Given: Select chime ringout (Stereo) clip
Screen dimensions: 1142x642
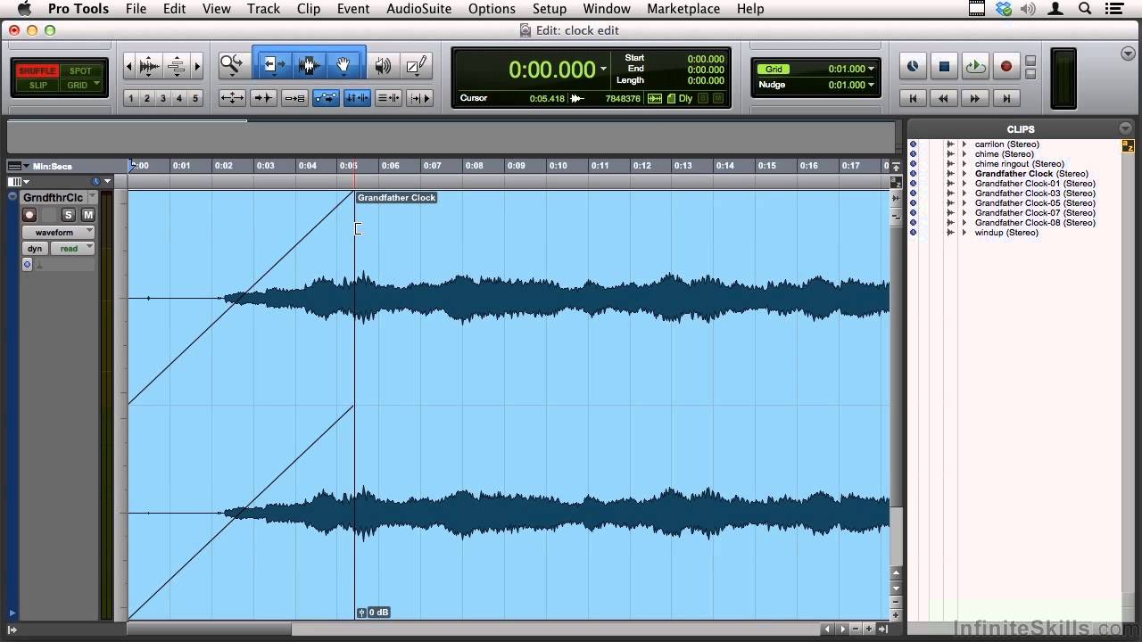Looking at the screenshot, I should pos(1019,164).
